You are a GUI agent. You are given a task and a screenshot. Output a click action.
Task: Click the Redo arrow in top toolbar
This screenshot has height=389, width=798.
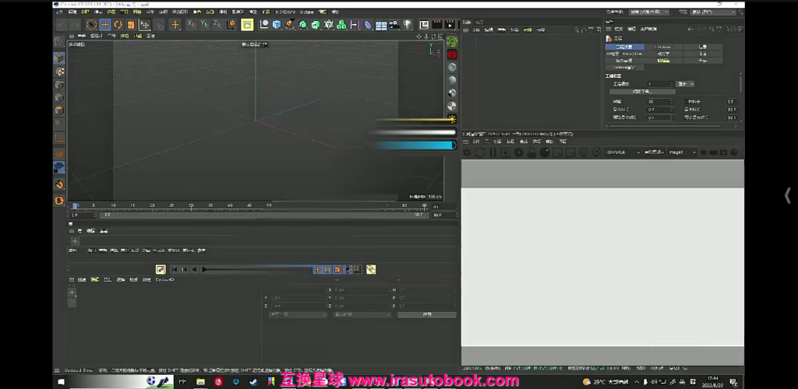75,24
